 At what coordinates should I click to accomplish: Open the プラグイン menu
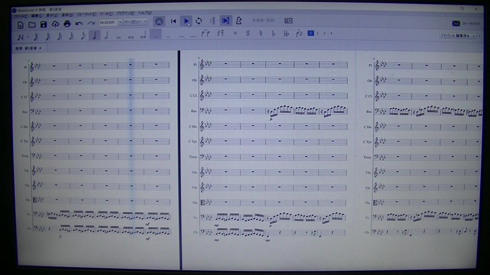[125, 13]
